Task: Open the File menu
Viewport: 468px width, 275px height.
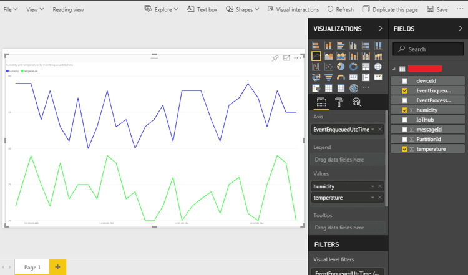Action: [x=11, y=9]
